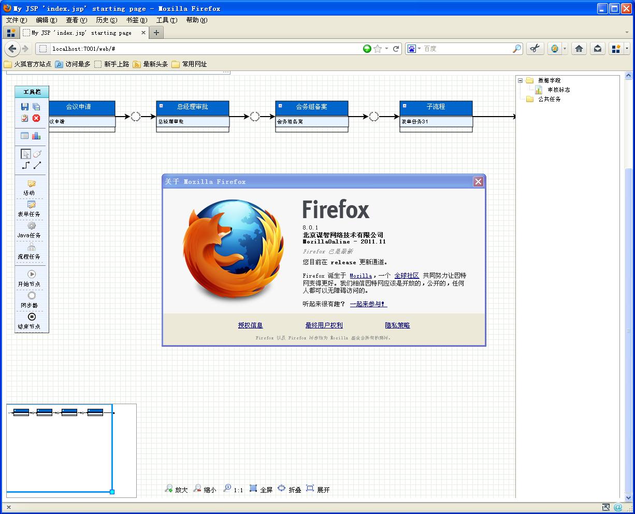Select the 公共任务 tree folder
The height and width of the screenshot is (514, 635).
[549, 99]
